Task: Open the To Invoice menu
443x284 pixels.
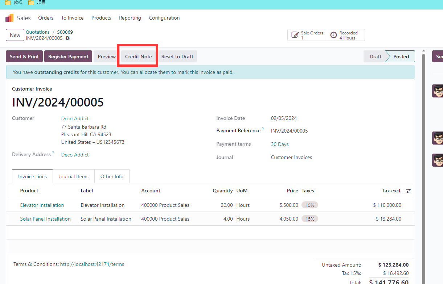Action: pos(72,18)
